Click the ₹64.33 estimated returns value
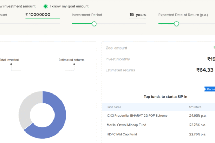Viewport: 215px width, 143px height. coord(205,70)
